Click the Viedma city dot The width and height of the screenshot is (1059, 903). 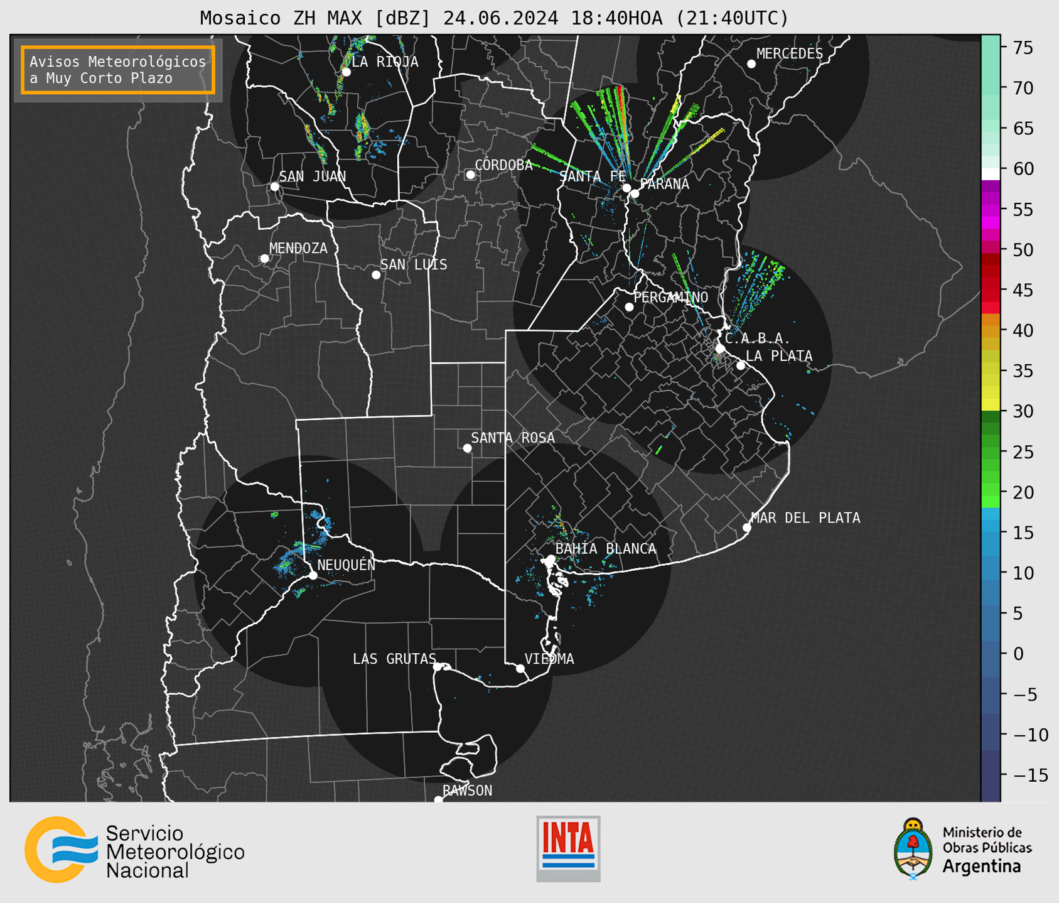520,669
